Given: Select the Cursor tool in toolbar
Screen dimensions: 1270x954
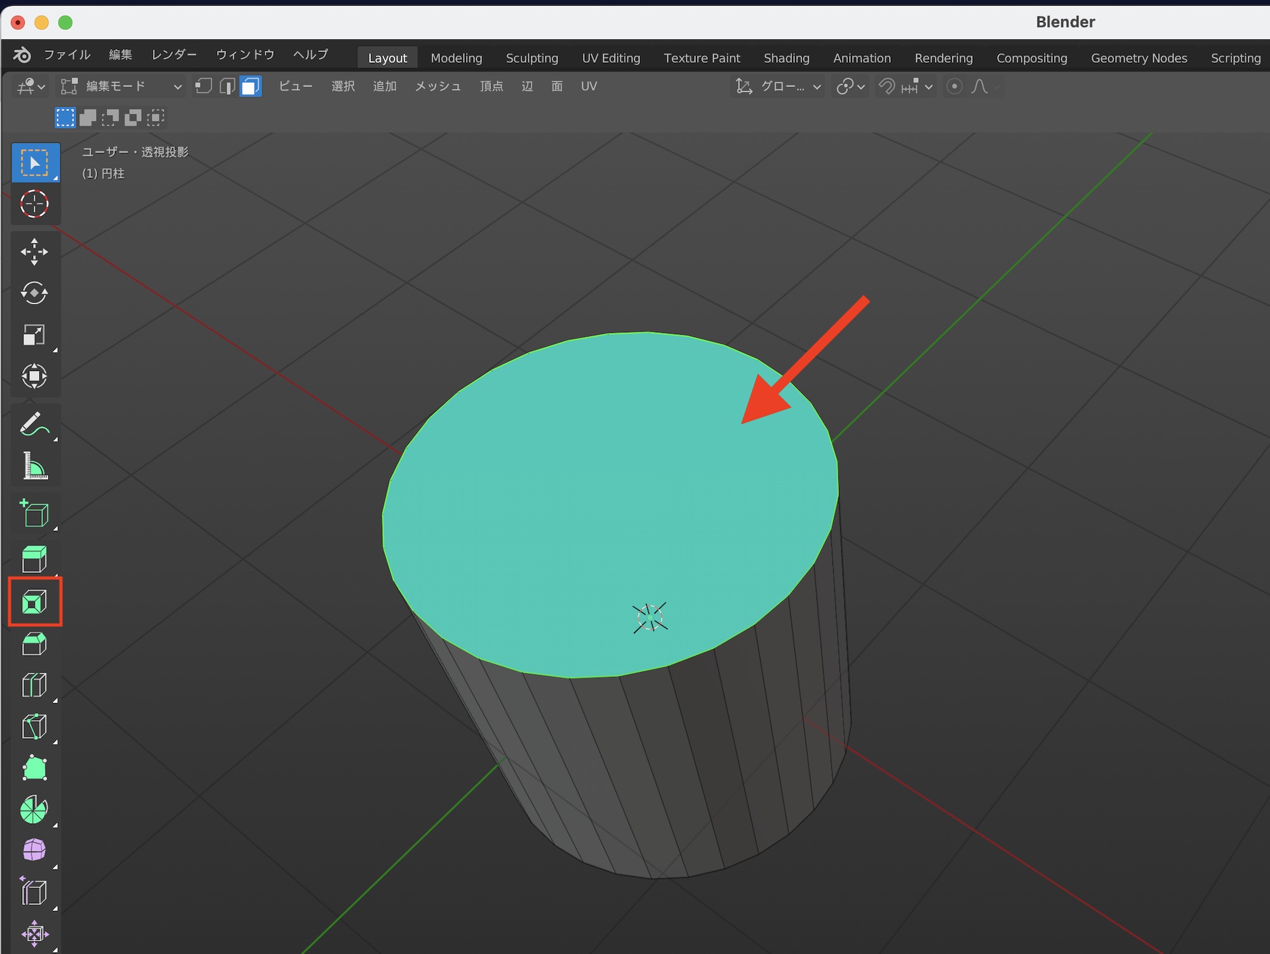Looking at the screenshot, I should pos(34,205).
